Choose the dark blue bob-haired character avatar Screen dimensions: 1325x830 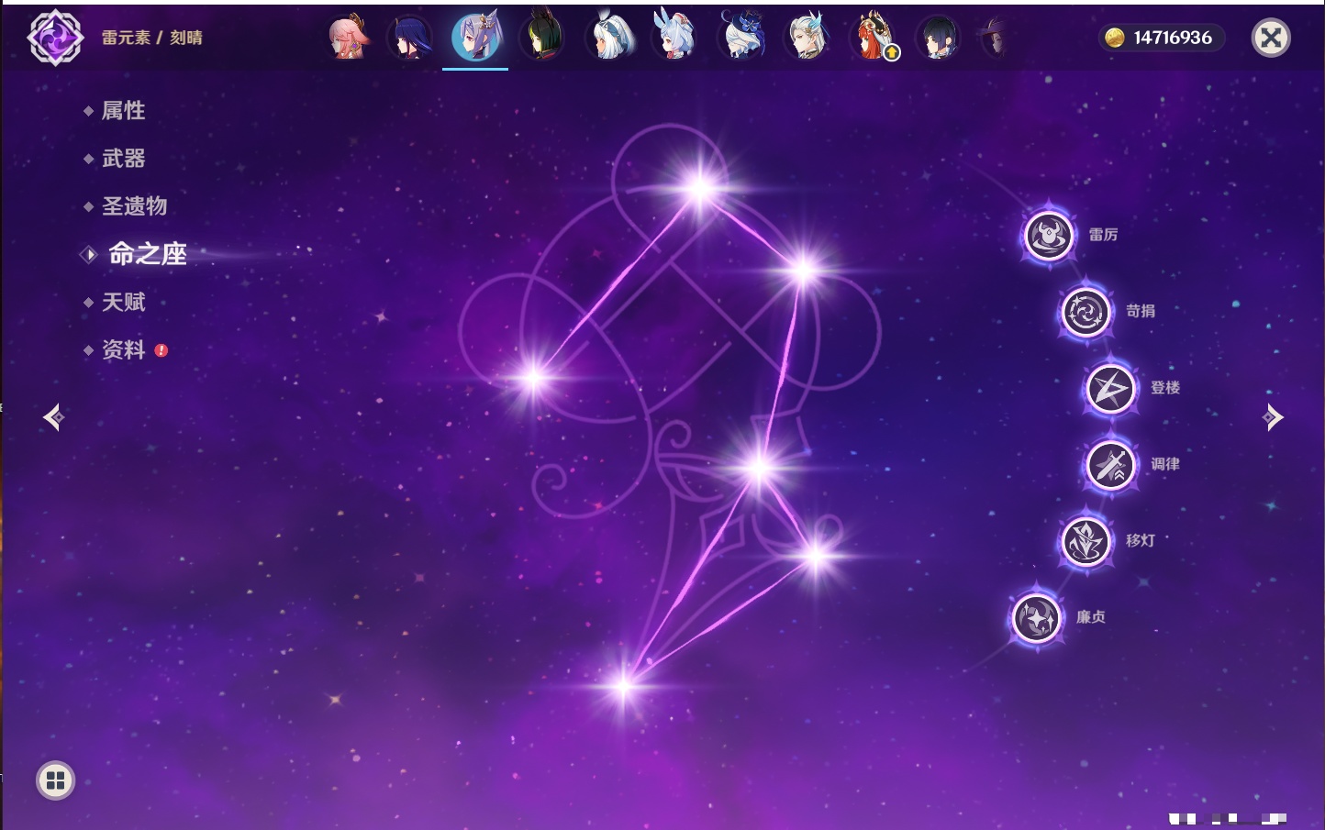939,38
